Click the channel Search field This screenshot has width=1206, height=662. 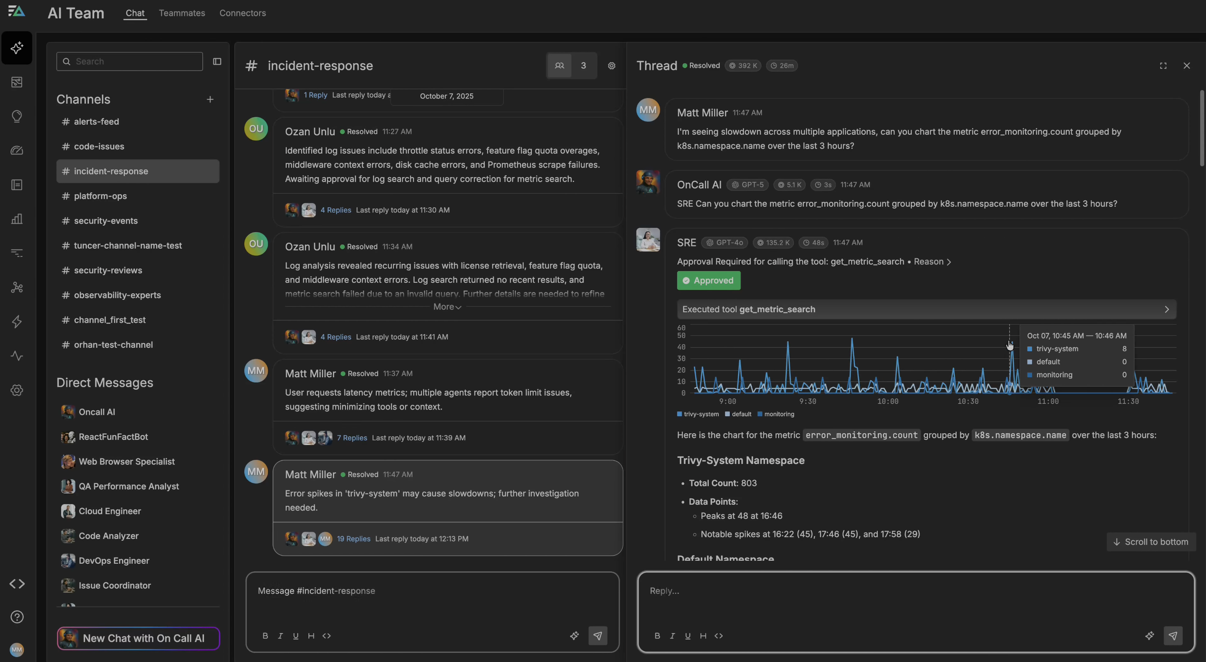(x=130, y=62)
